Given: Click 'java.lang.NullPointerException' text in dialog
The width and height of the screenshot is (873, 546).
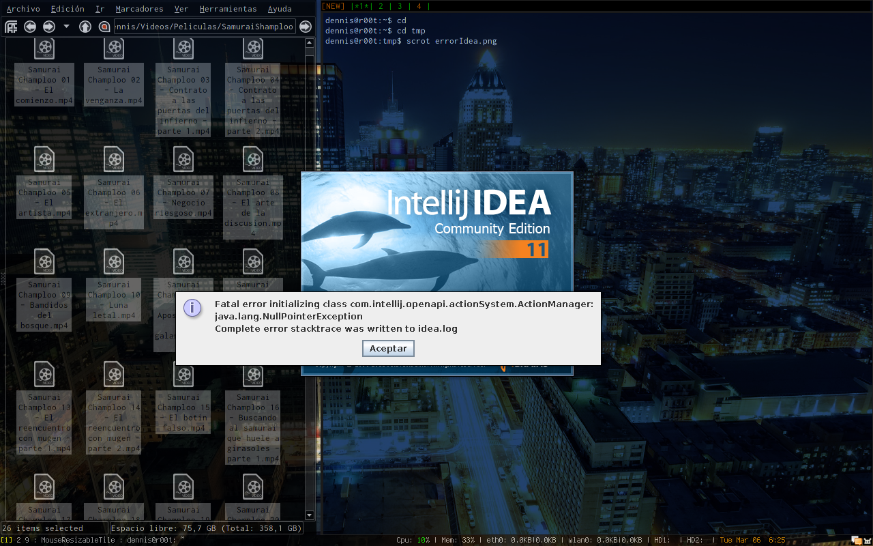Looking at the screenshot, I should pos(288,316).
